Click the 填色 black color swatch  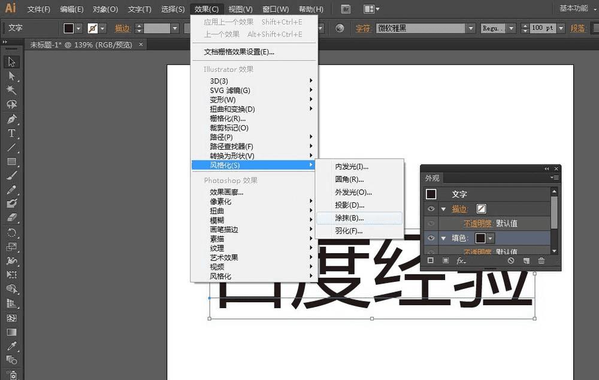[x=480, y=238]
